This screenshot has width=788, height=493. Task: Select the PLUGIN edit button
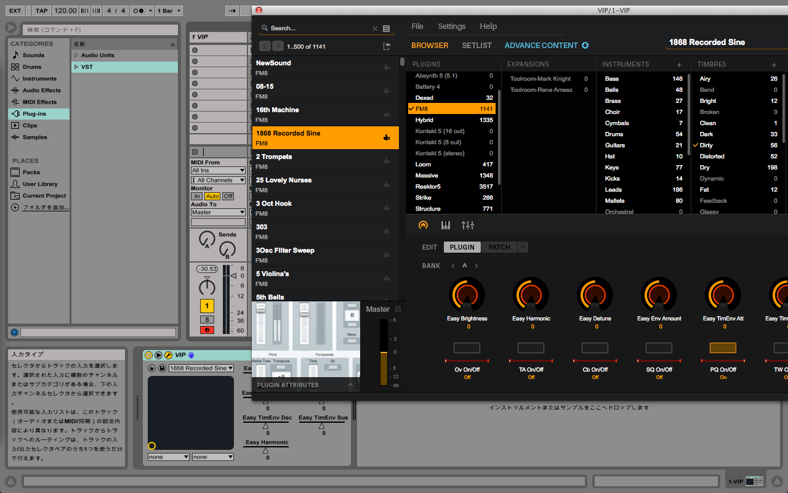[x=462, y=247]
